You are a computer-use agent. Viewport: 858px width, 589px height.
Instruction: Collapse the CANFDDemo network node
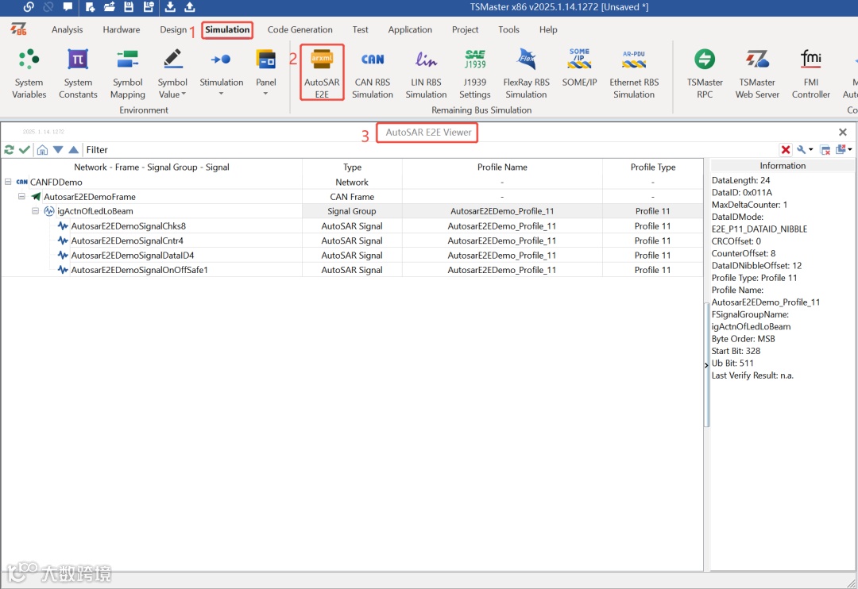pos(8,182)
